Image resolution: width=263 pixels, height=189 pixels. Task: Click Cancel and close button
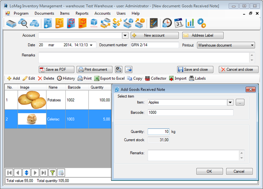click(x=238, y=69)
